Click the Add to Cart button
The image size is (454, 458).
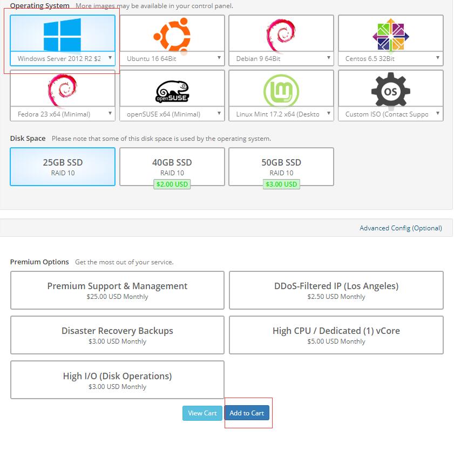247,413
